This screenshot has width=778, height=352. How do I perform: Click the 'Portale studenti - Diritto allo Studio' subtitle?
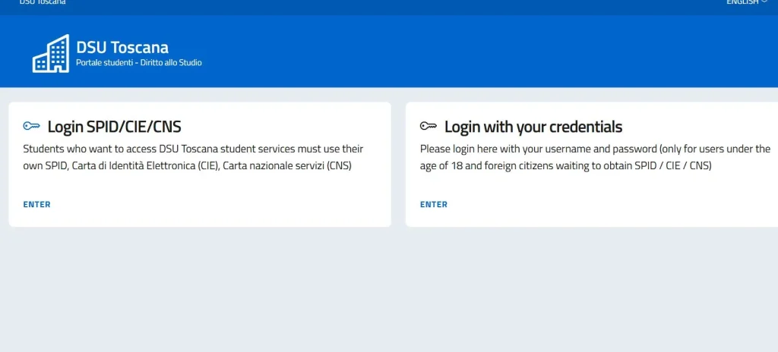139,63
